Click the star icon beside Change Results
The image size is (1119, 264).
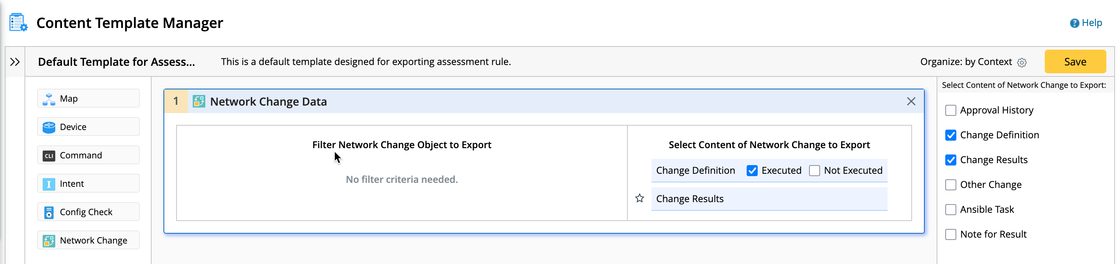coord(639,199)
